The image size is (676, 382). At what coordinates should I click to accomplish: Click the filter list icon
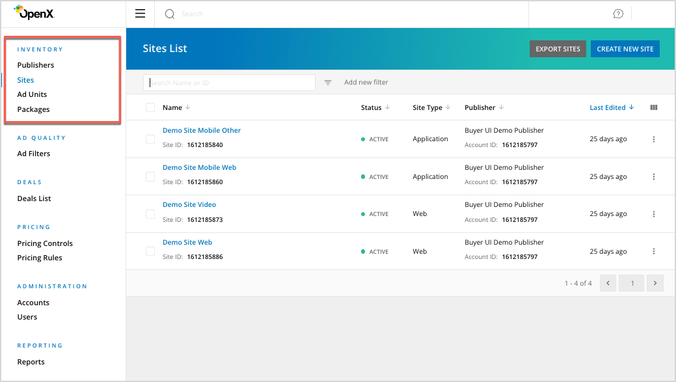click(328, 83)
